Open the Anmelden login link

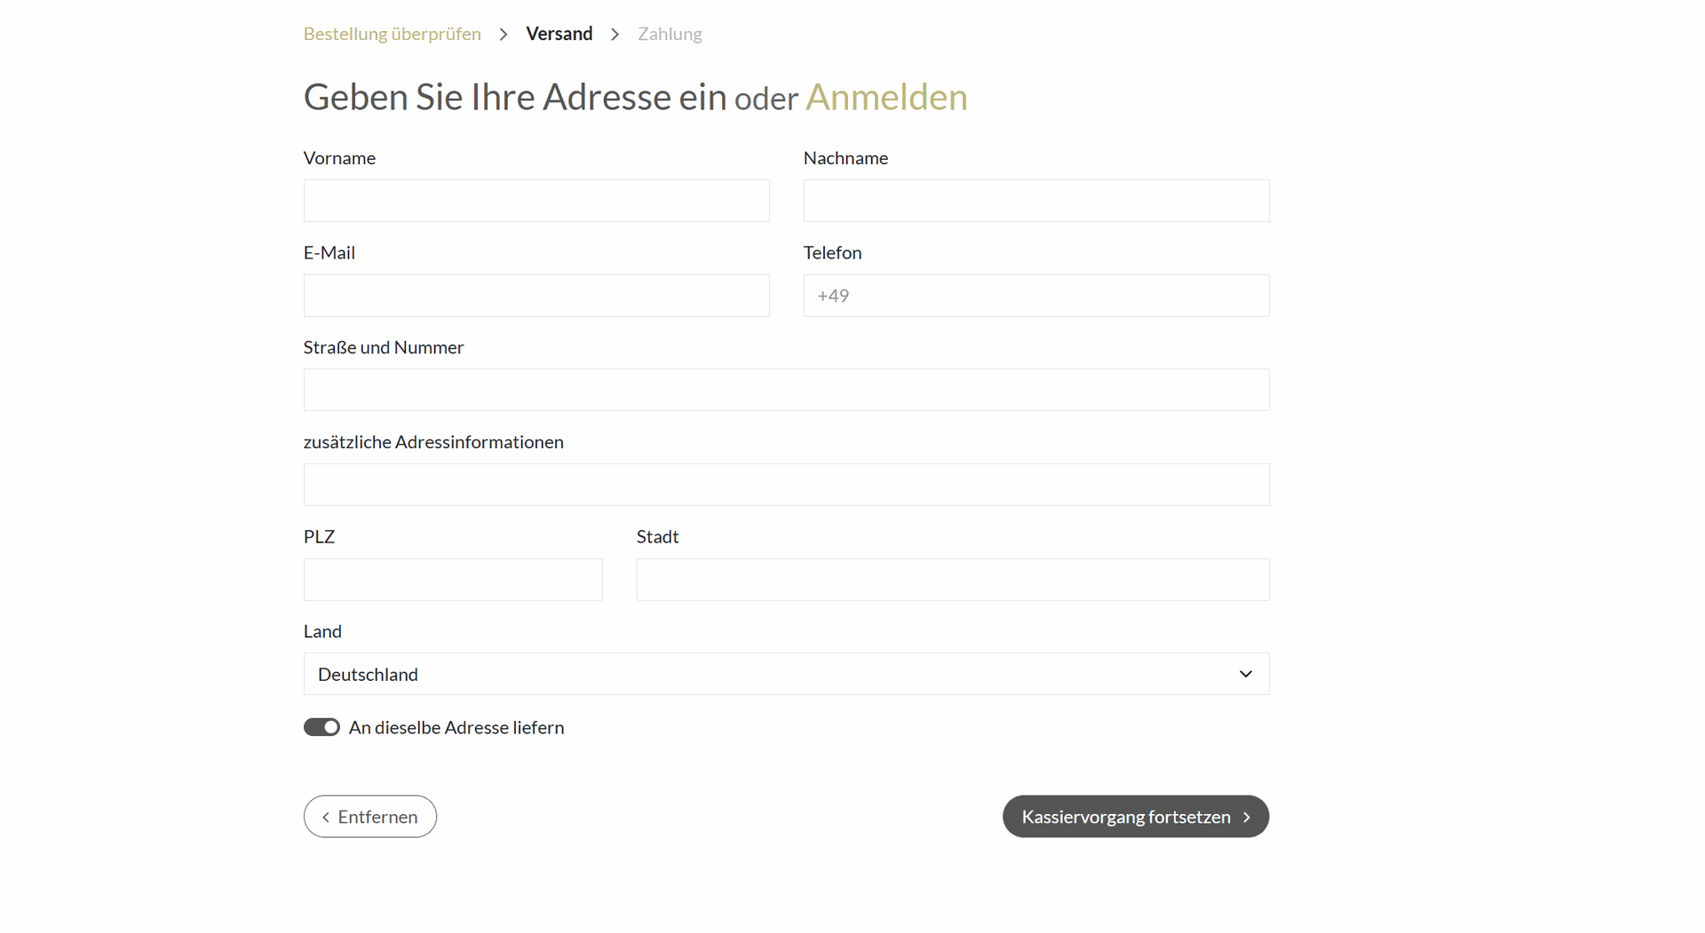[885, 97]
